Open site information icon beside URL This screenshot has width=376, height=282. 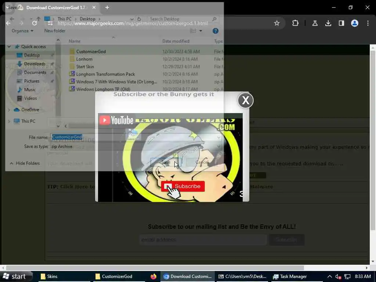pyautogui.click(x=50, y=23)
